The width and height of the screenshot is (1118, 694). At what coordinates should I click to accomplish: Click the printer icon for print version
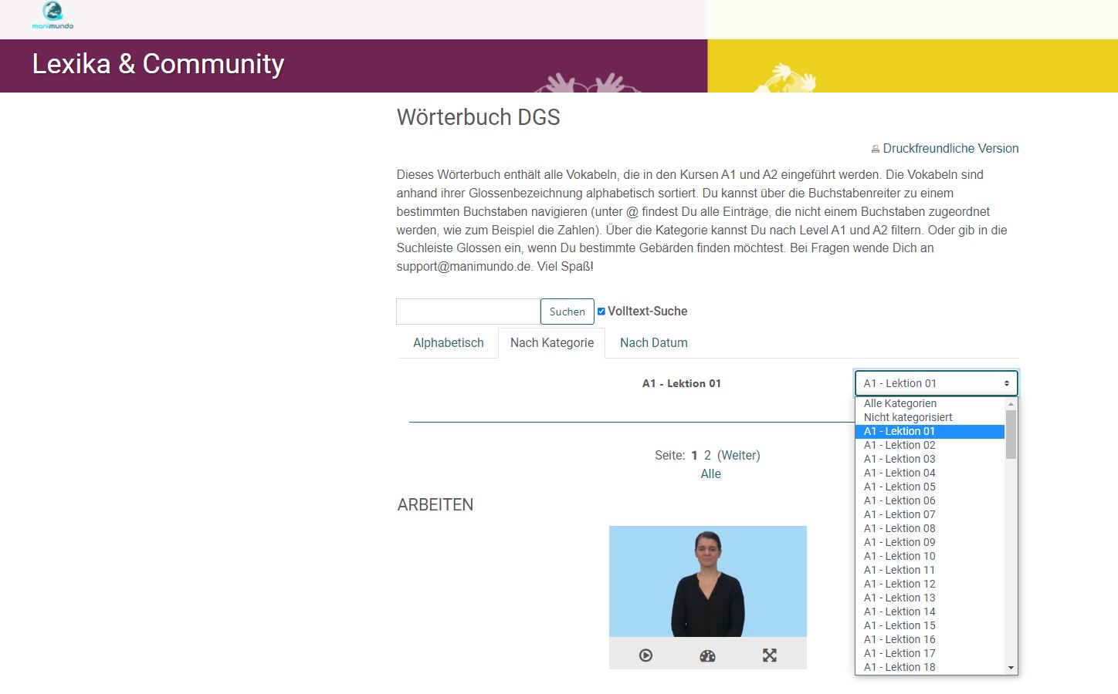tap(875, 149)
